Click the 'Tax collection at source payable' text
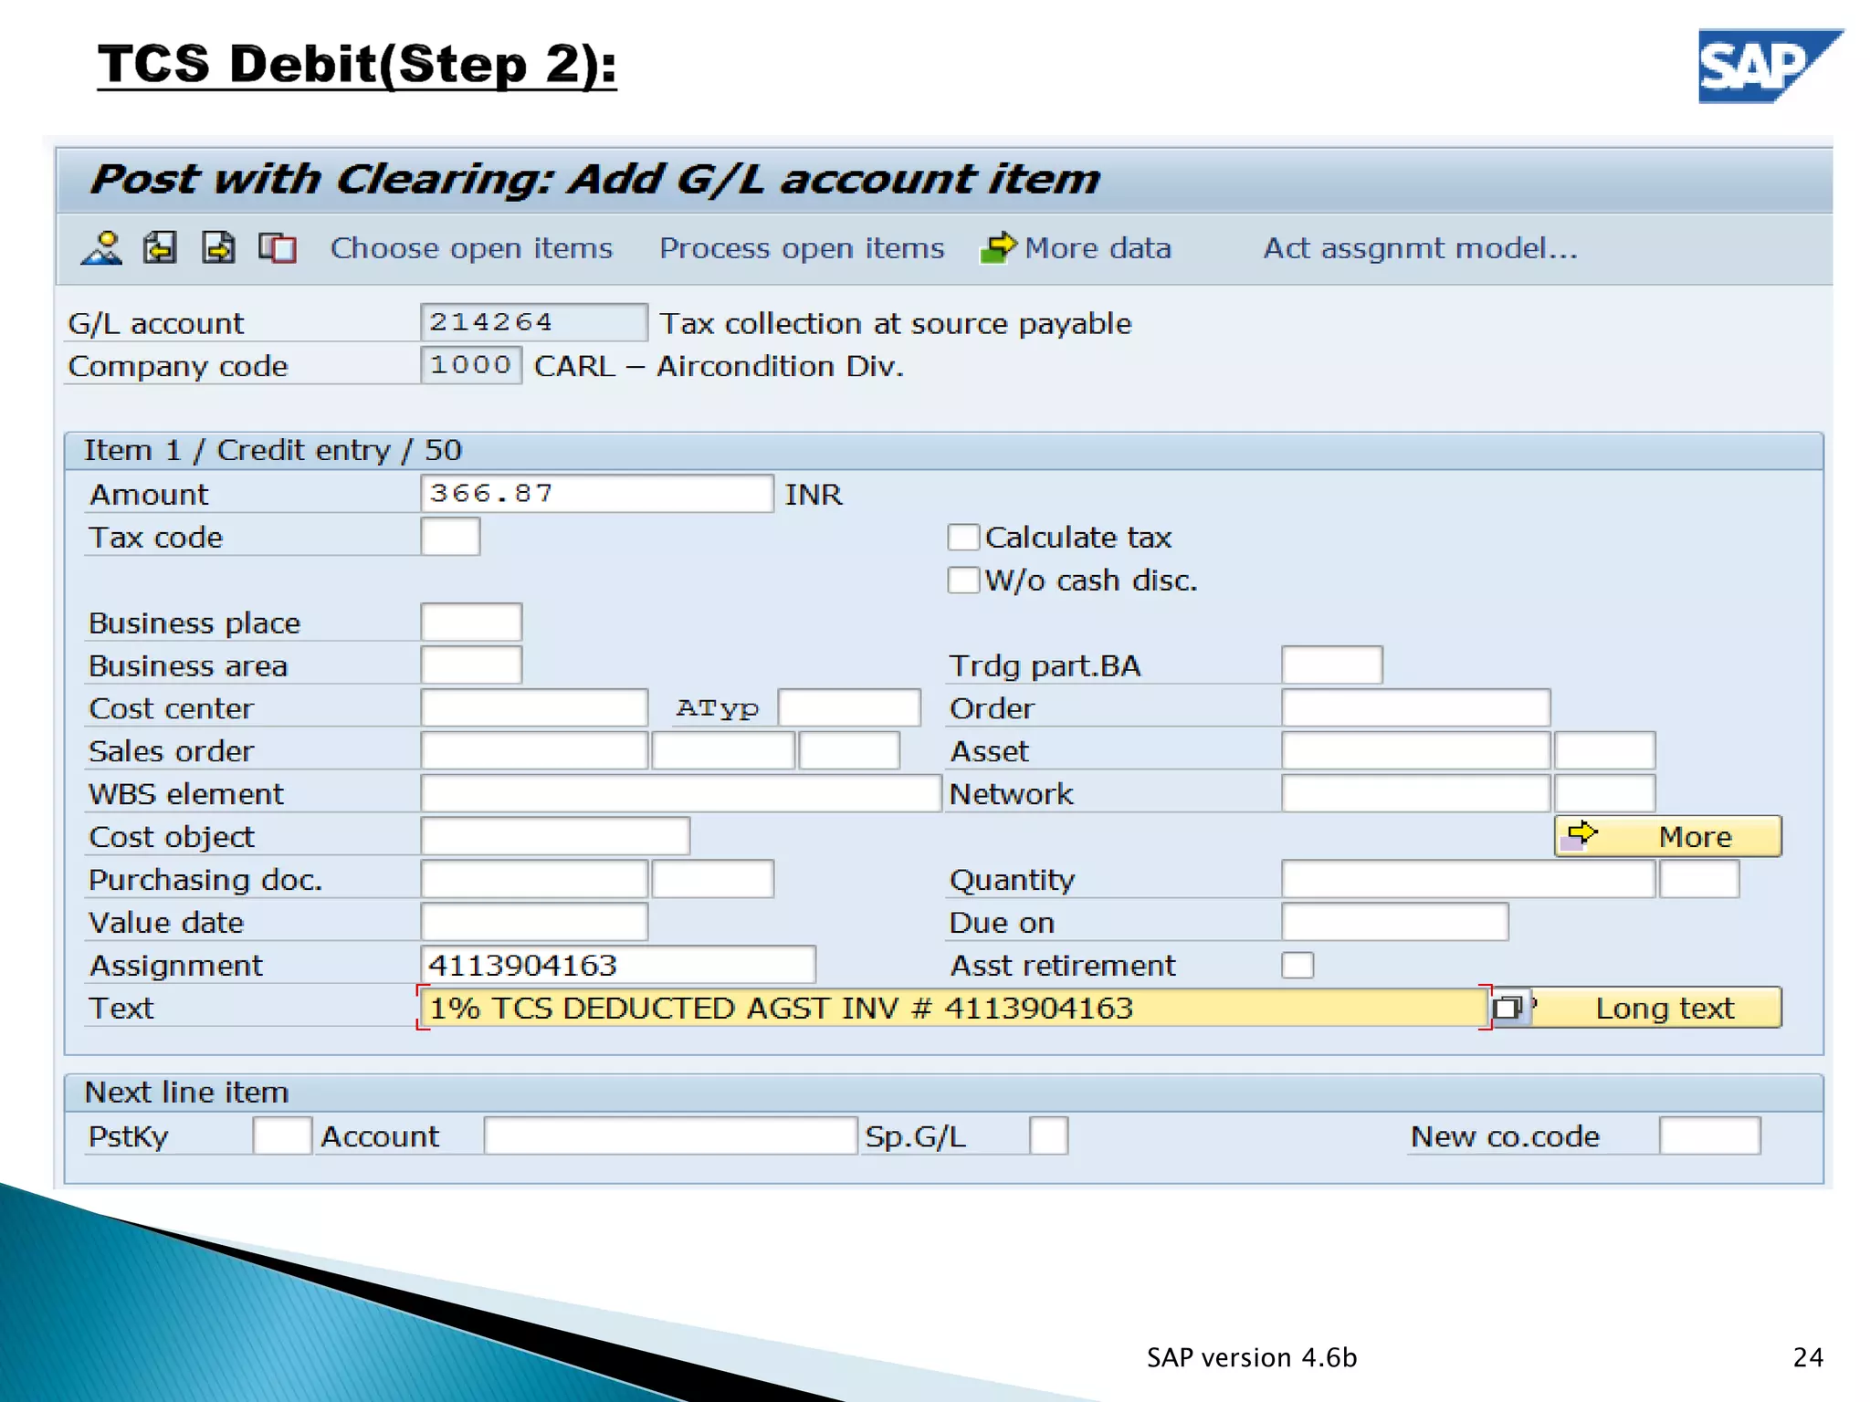The width and height of the screenshot is (1870, 1402). tap(896, 323)
